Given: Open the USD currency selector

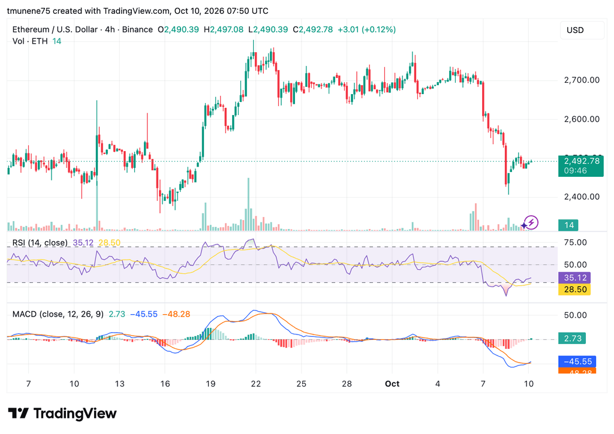Looking at the screenshot, I should (582, 30).
